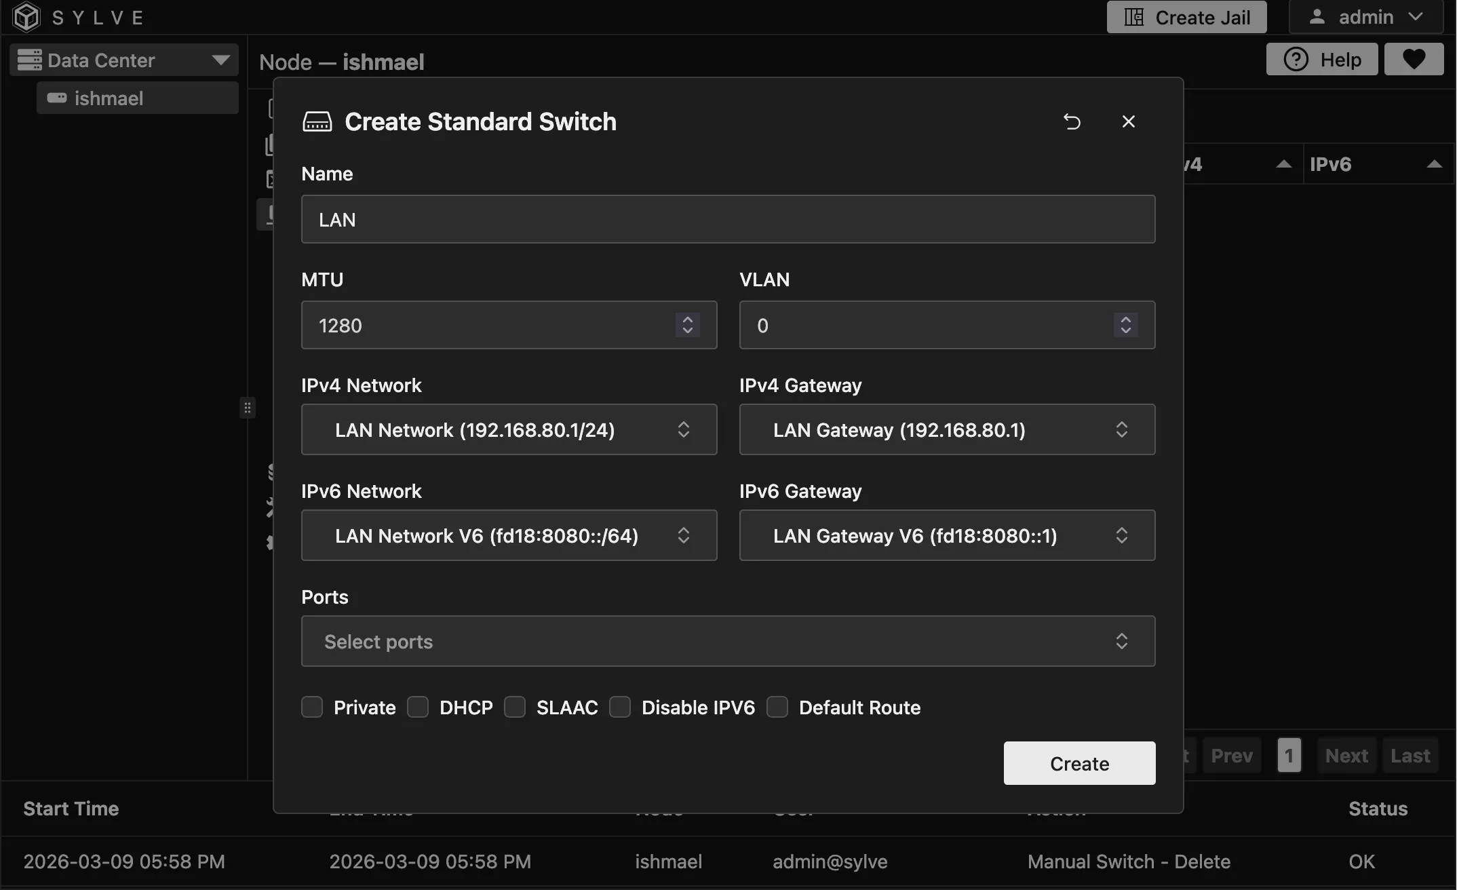1457x890 pixels.
Task: Open the admin user menu
Action: [x=1365, y=17]
